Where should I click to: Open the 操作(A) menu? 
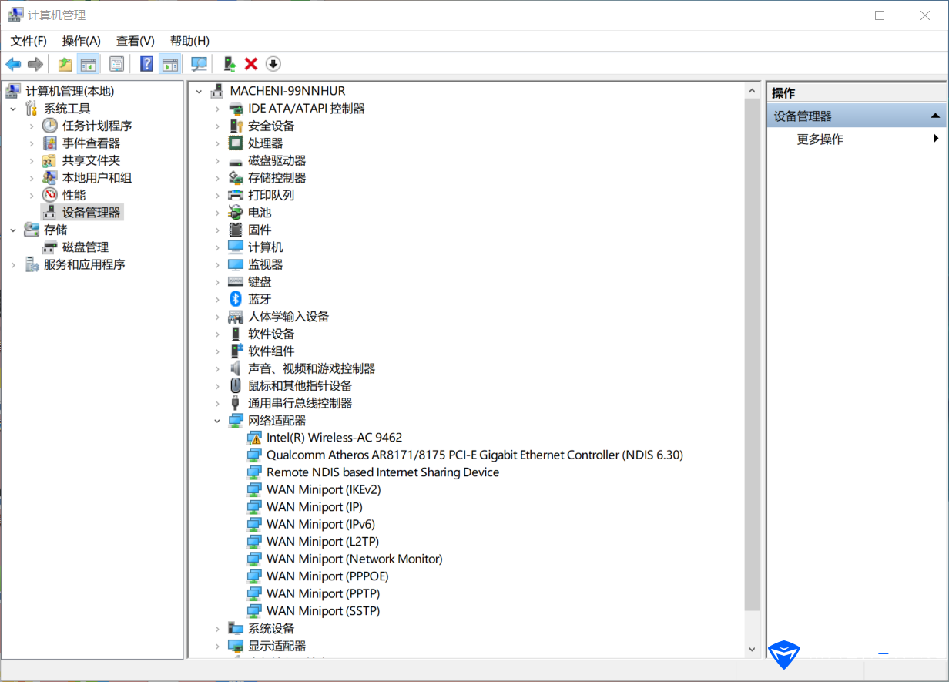point(82,41)
